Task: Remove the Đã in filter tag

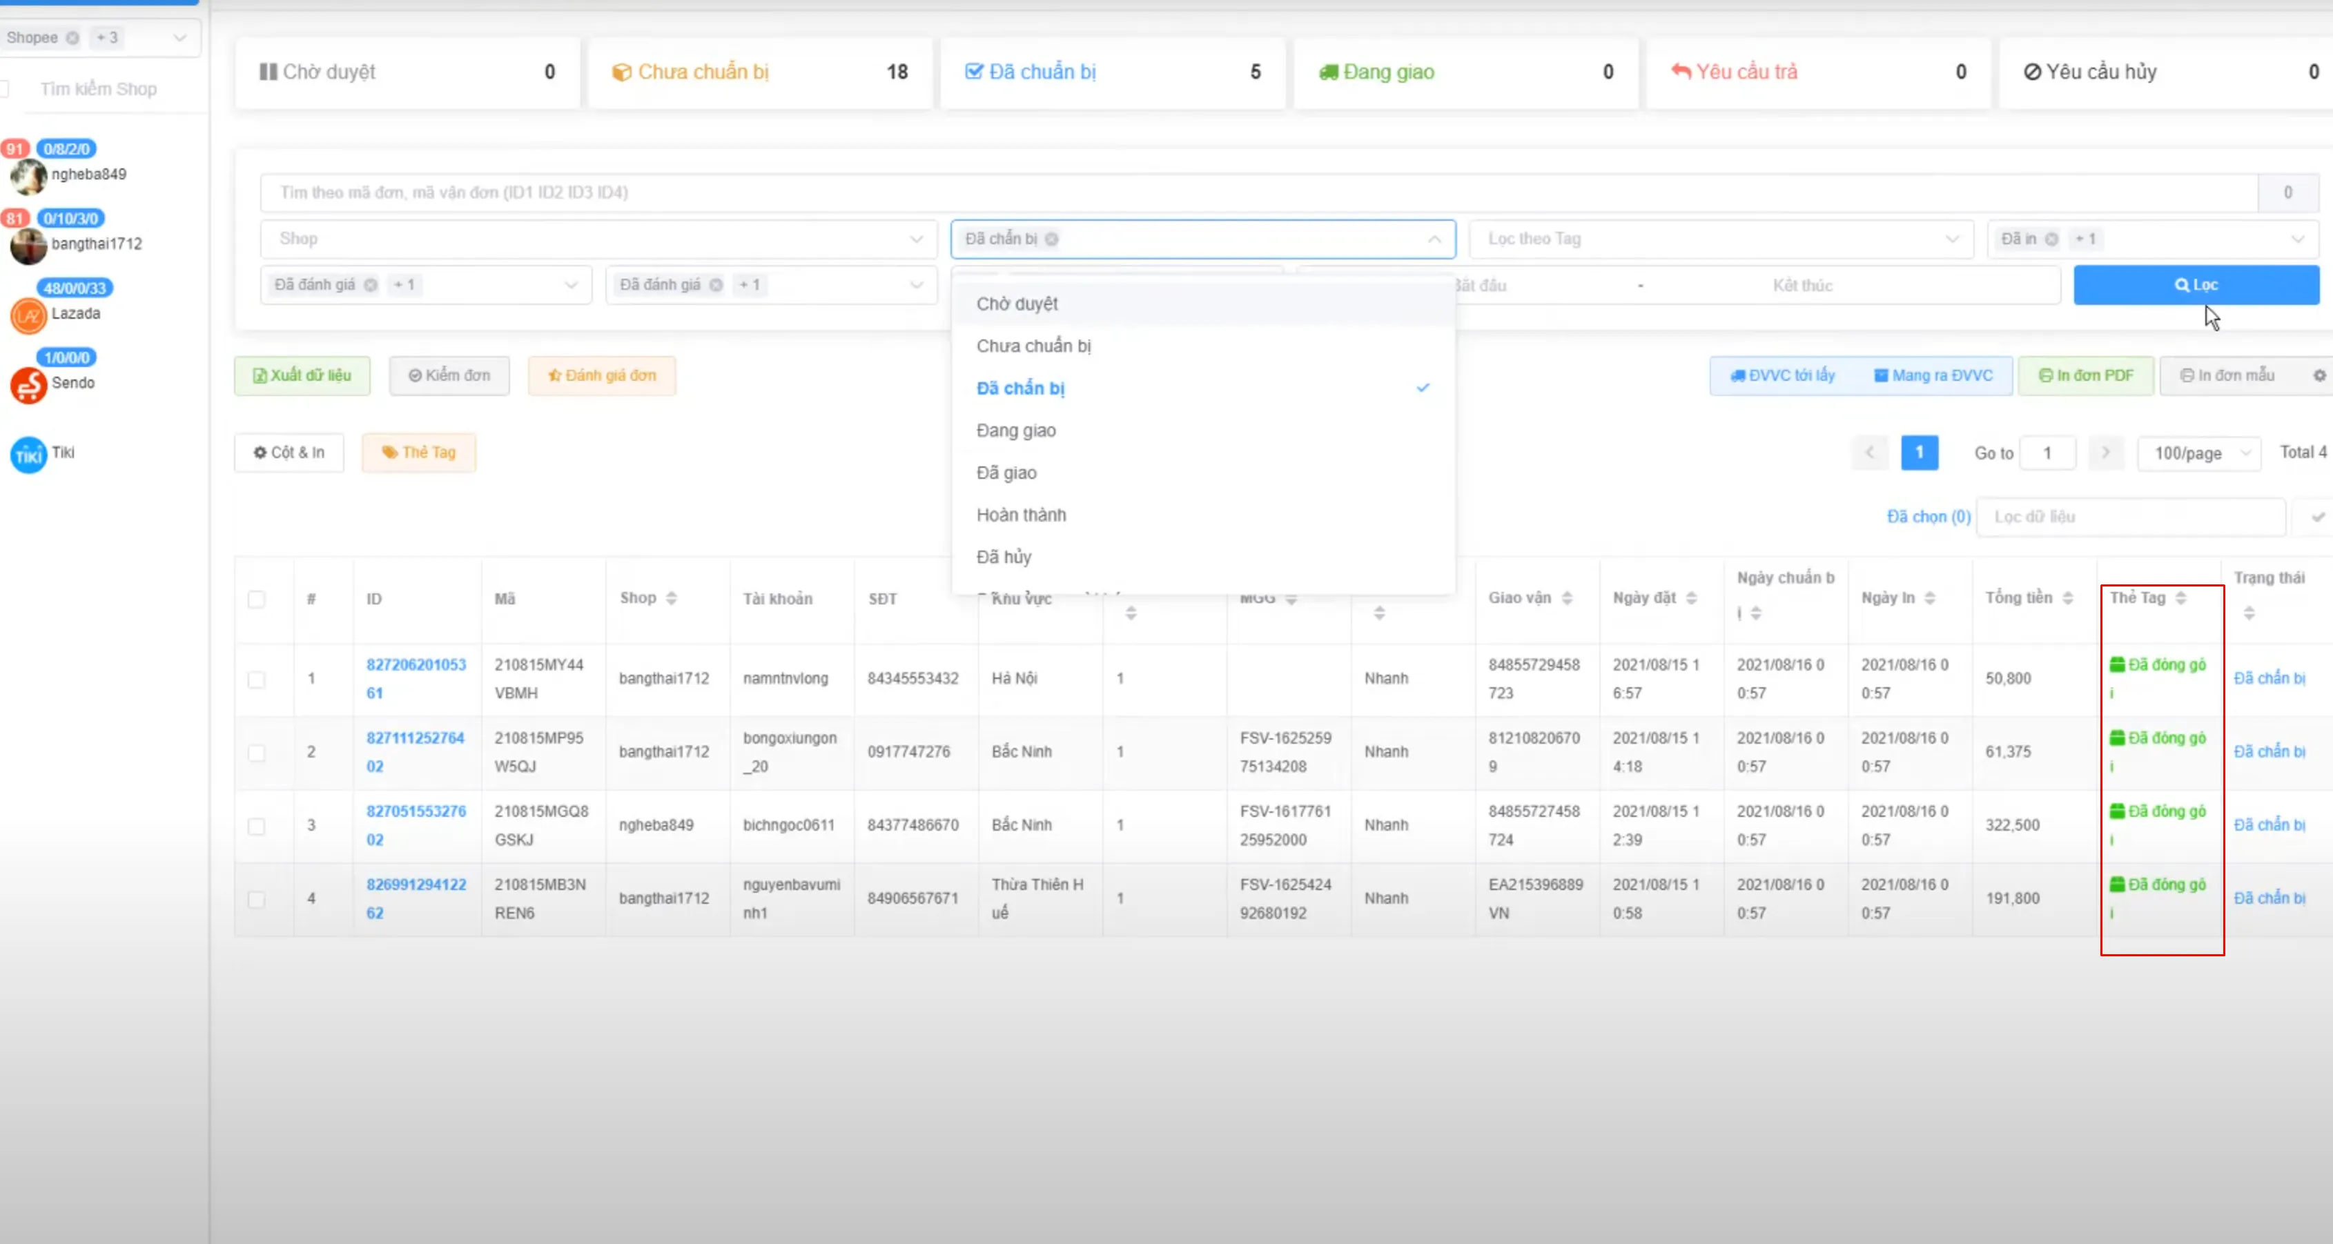Action: coord(2051,239)
